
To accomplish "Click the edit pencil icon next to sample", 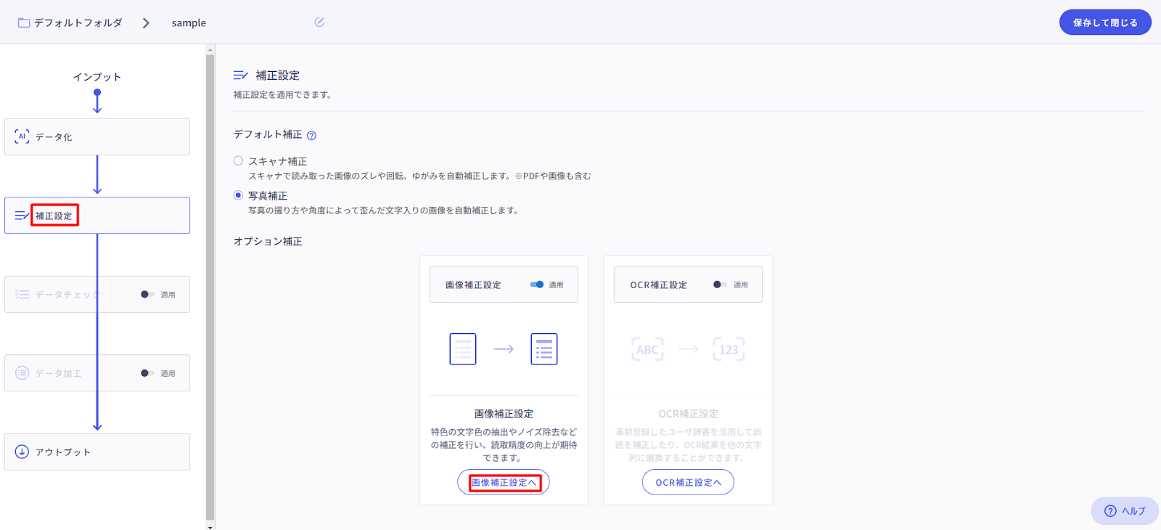I will pos(319,23).
